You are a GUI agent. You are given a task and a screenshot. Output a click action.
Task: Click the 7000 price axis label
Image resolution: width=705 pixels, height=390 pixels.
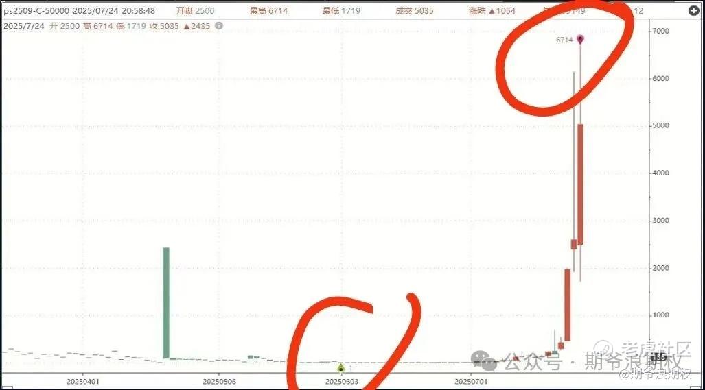[661, 31]
